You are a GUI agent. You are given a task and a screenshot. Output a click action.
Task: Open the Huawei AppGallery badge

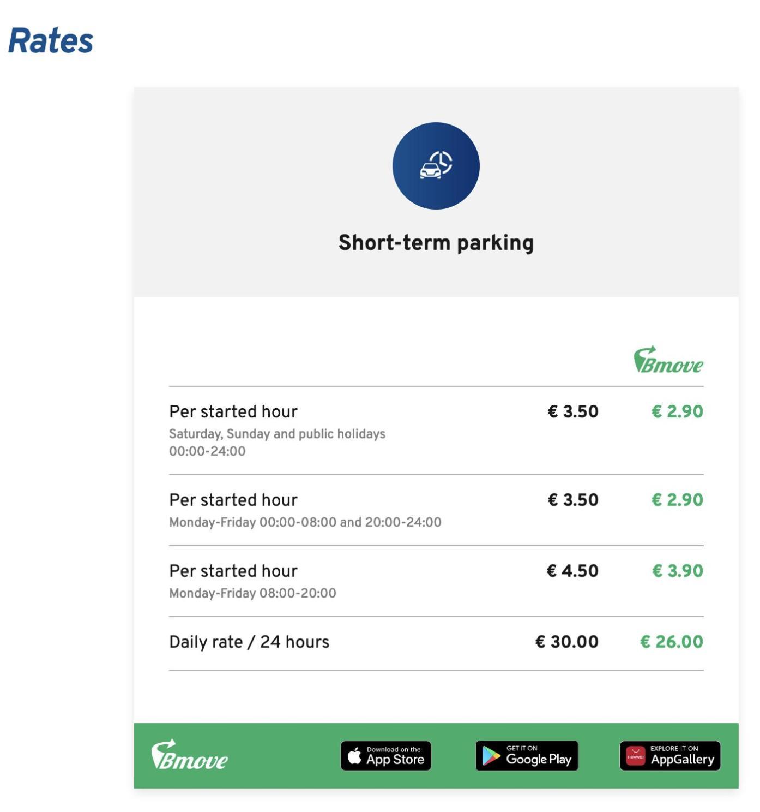(x=670, y=756)
